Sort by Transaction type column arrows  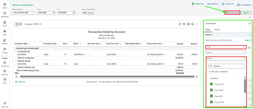(x=59, y=44)
